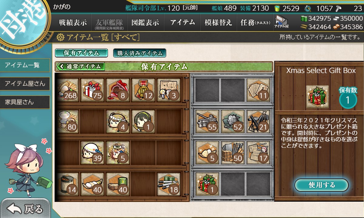Open アイテム屋さん in sidebar
The height and width of the screenshot is (218, 364).
click(25, 84)
